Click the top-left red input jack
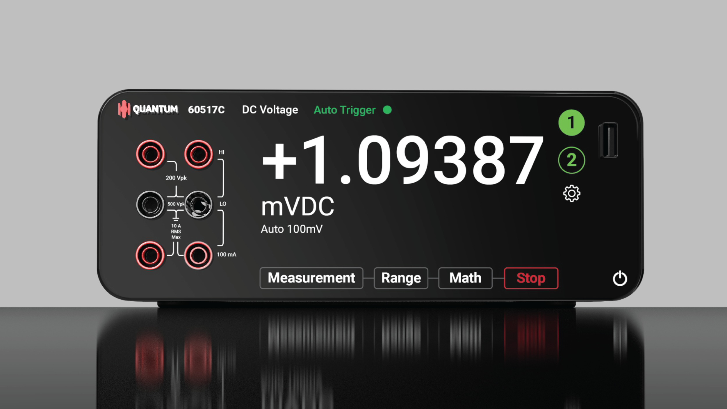Image resolution: width=727 pixels, height=409 pixels. click(150, 154)
